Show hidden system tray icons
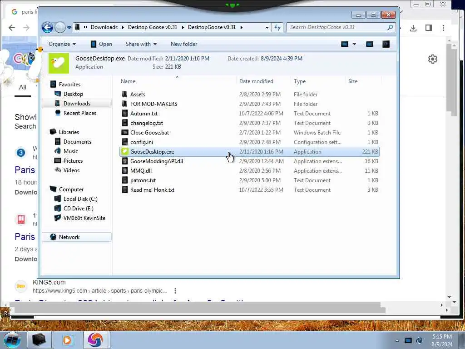This screenshot has height=349, width=465. 397,340
